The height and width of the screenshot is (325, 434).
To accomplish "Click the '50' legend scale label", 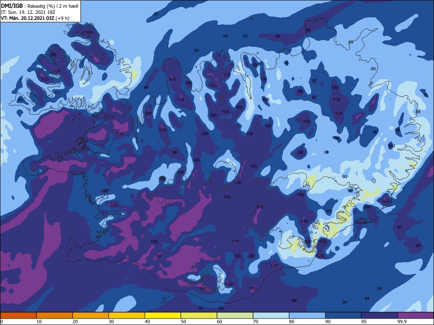I will [184, 322].
